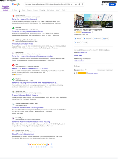Open Frances Schervier Apartments - Closed Yelp result

(30, 68)
